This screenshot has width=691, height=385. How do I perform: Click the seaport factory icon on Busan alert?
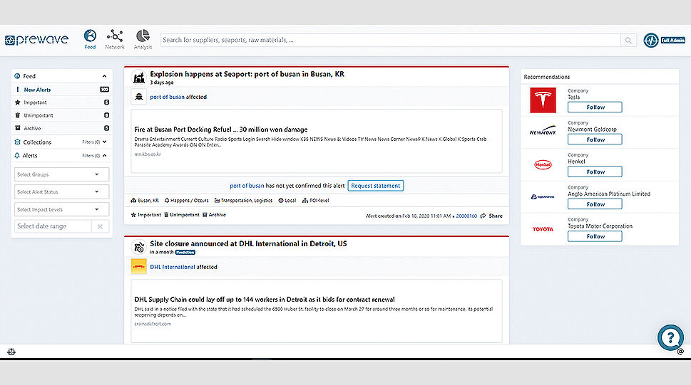click(139, 78)
